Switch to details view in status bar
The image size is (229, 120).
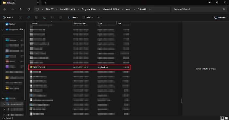pos(222,118)
